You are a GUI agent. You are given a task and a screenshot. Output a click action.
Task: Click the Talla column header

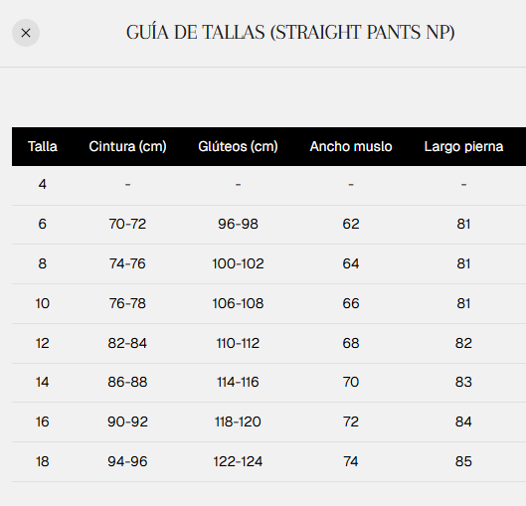point(43,146)
